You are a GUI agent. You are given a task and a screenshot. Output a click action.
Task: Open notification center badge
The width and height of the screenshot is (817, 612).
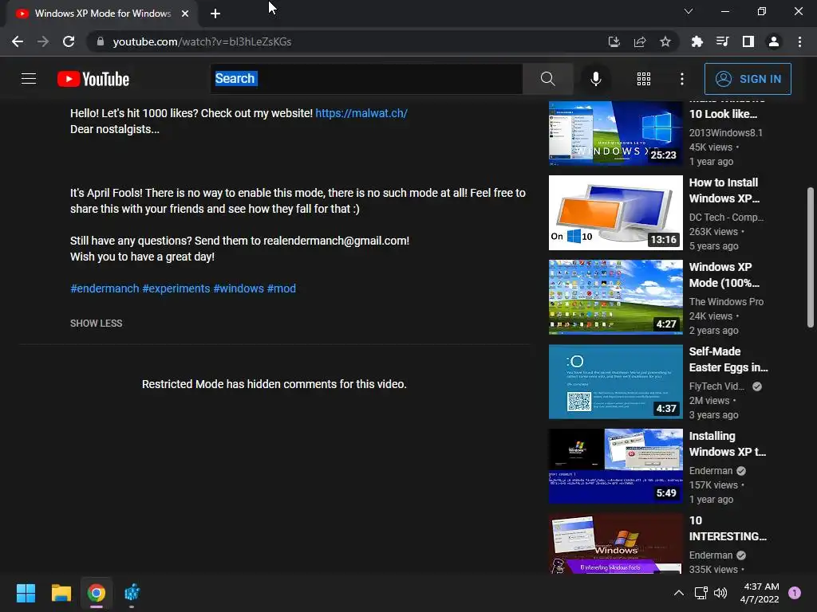click(795, 593)
